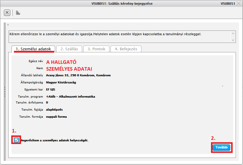Select the 4. Befejezés tab
Screen dimensions: 243x165
(126, 49)
